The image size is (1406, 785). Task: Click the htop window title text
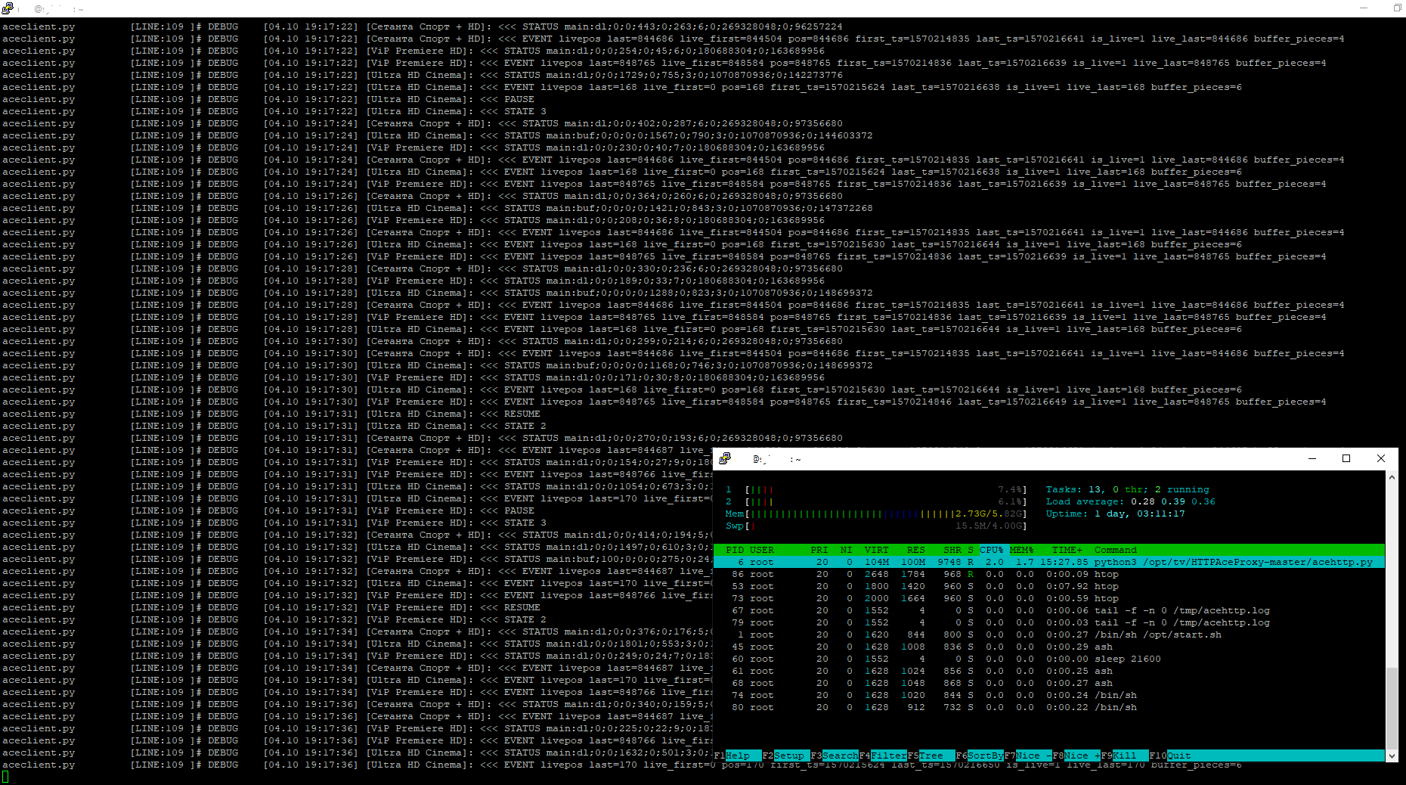point(777,459)
